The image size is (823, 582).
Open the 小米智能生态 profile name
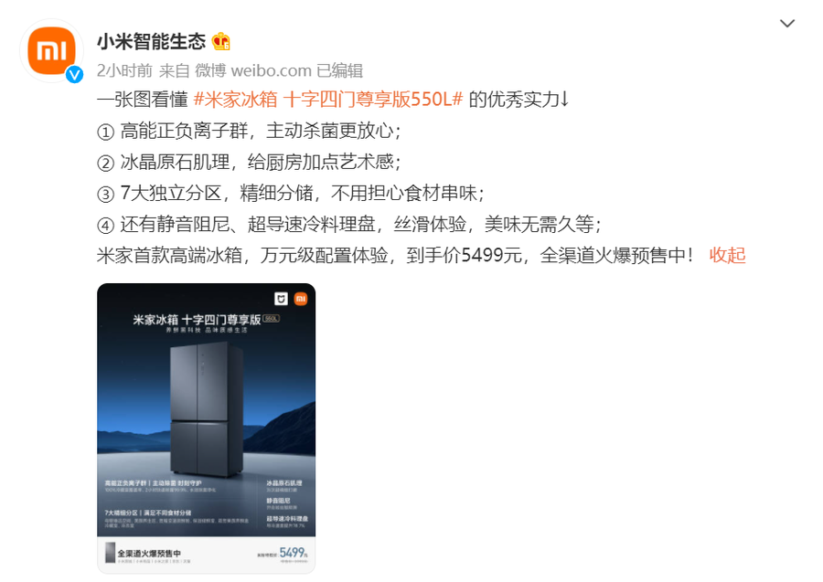tap(152, 41)
